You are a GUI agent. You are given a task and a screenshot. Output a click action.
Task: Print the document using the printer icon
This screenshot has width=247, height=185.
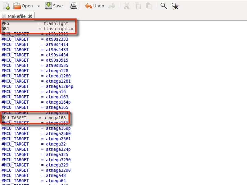73,6
